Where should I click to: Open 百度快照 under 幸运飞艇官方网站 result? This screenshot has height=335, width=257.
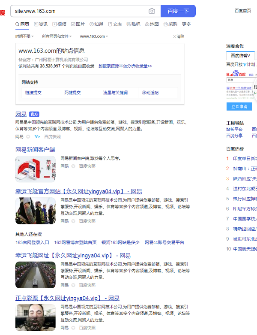pos(87,221)
